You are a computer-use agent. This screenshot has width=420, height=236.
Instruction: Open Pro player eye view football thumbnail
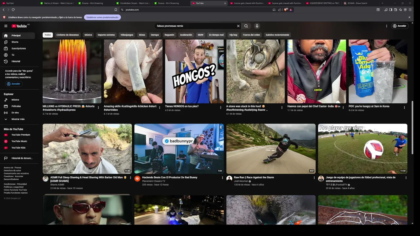(x=363, y=148)
